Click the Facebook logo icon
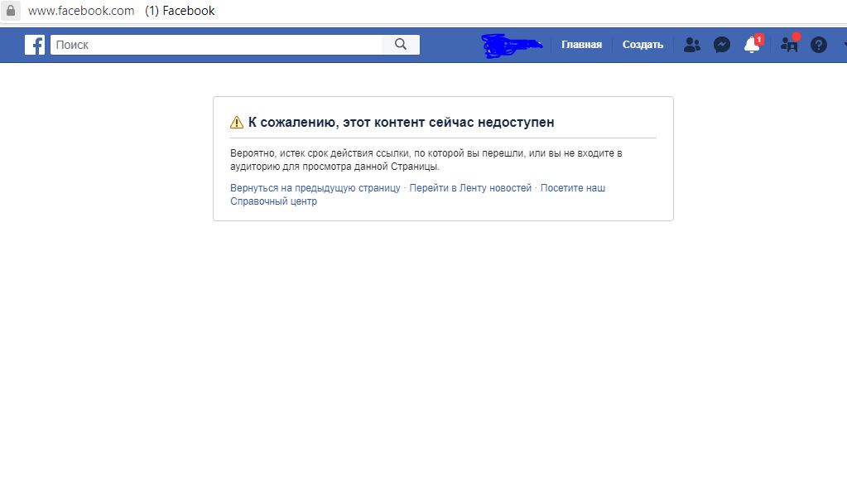 [x=35, y=45]
